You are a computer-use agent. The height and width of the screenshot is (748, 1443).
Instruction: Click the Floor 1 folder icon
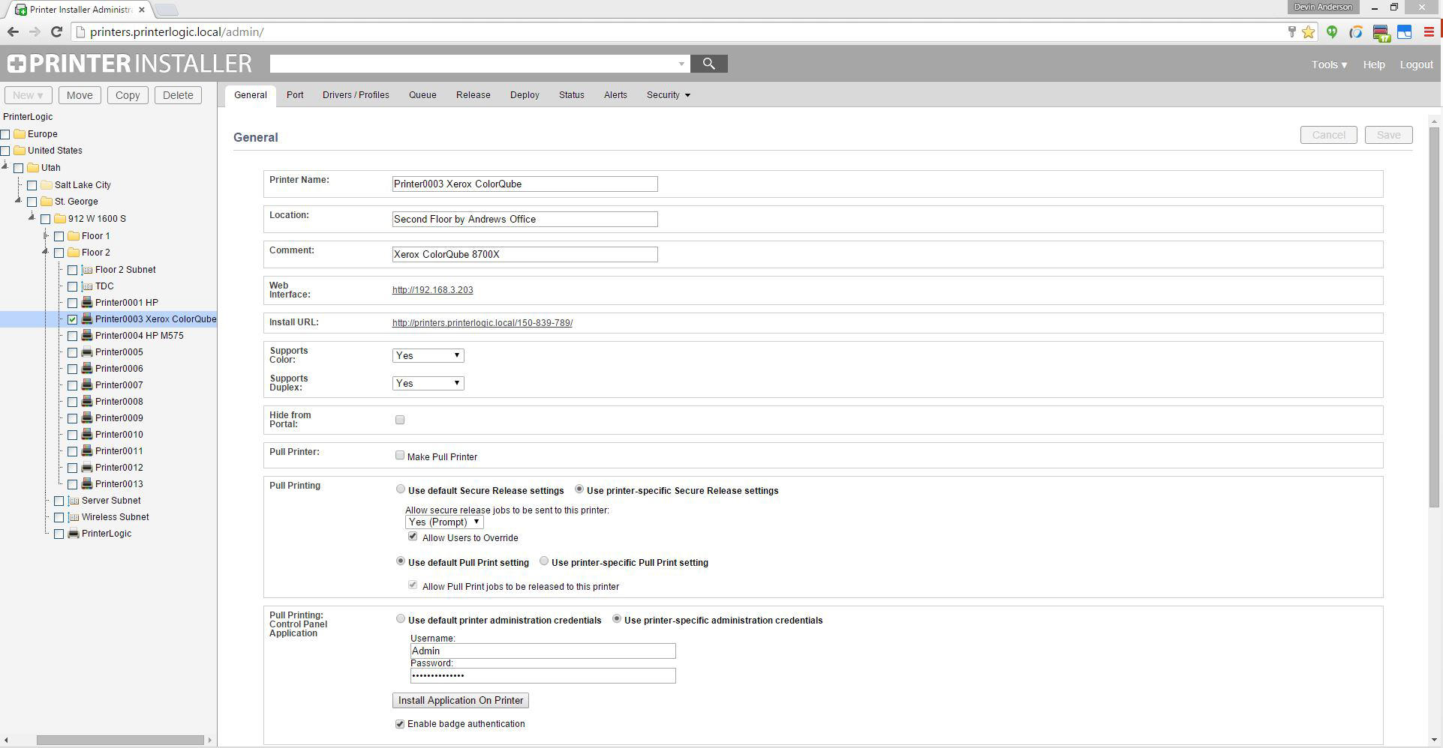[x=74, y=236]
